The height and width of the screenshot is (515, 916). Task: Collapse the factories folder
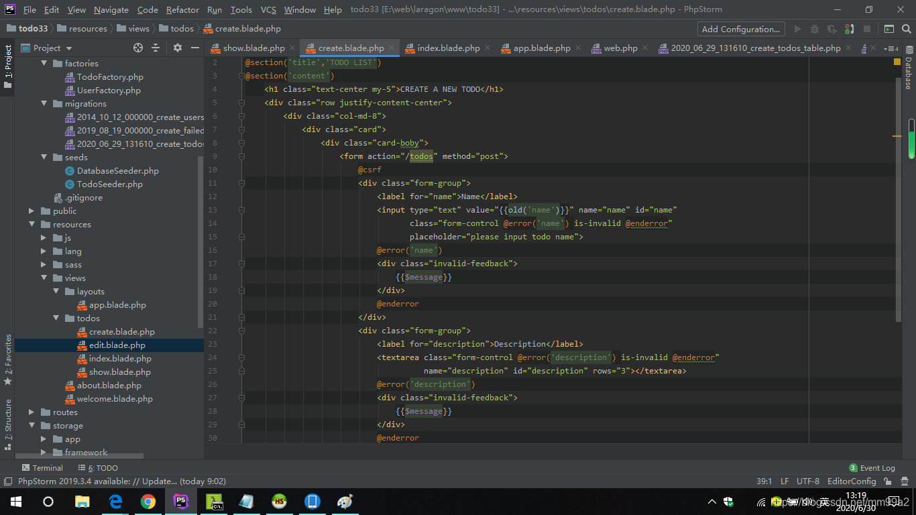coord(44,63)
